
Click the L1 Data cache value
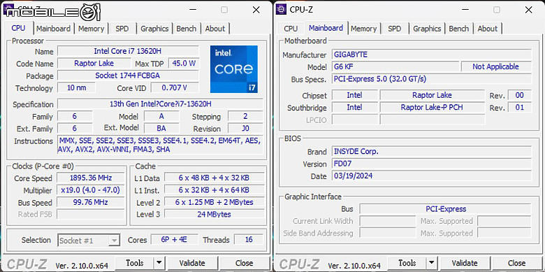coord(214,178)
